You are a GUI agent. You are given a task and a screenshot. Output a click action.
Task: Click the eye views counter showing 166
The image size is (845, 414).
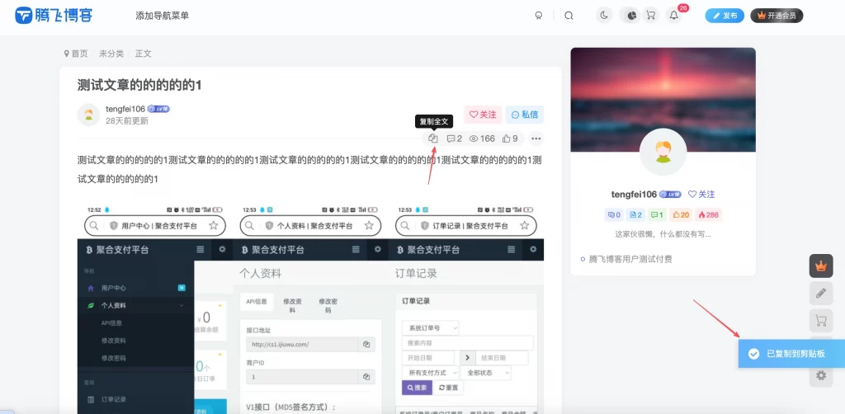click(x=482, y=139)
